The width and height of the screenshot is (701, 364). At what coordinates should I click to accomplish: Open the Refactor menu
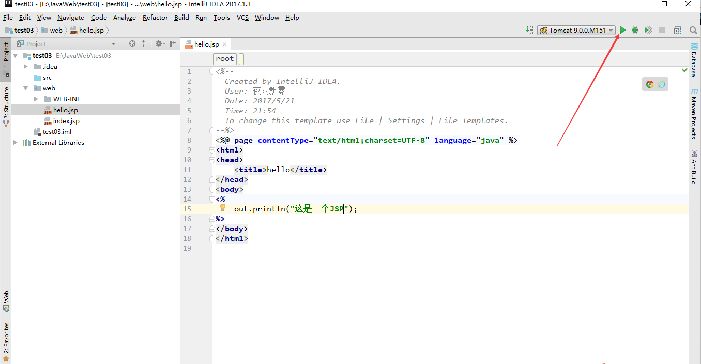pyautogui.click(x=155, y=18)
